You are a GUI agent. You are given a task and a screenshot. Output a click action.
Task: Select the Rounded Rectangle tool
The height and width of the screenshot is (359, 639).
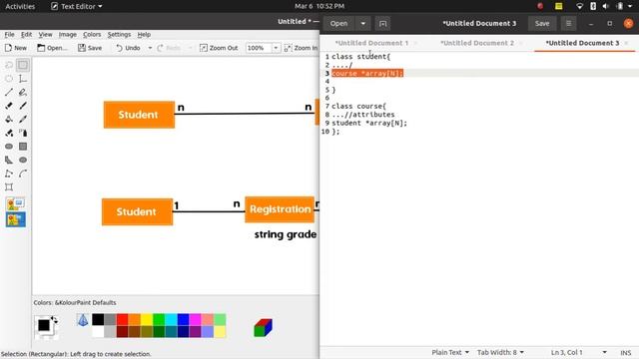point(9,147)
